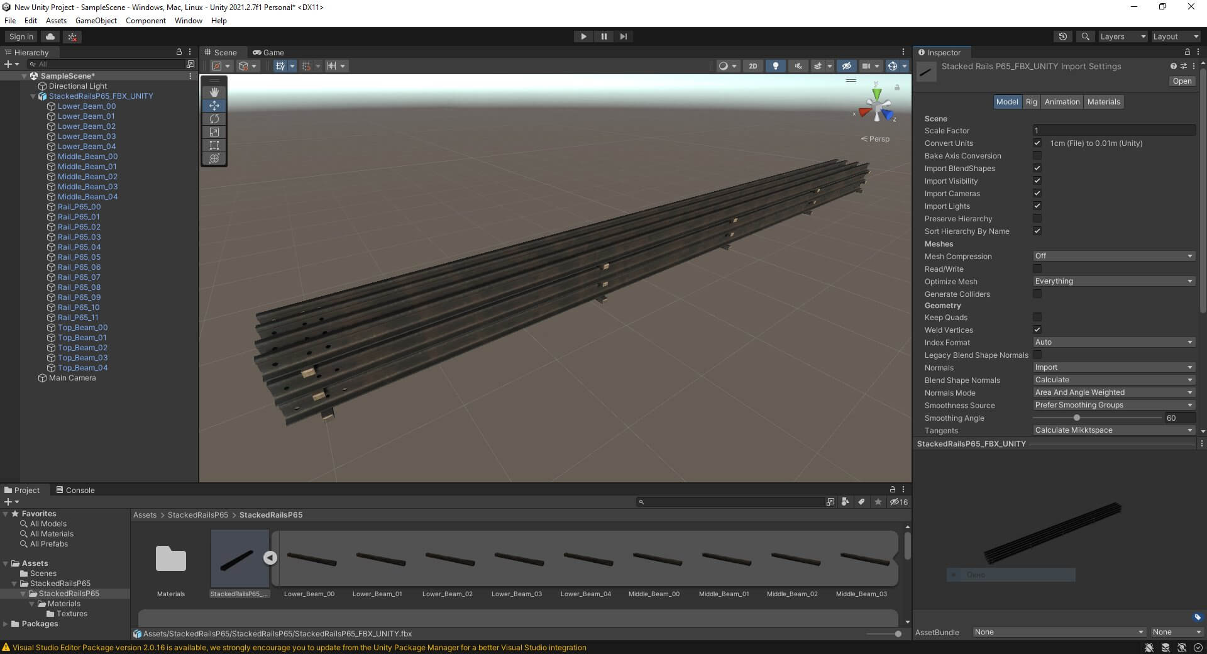Open the Smoothness Source dropdown

click(1113, 405)
